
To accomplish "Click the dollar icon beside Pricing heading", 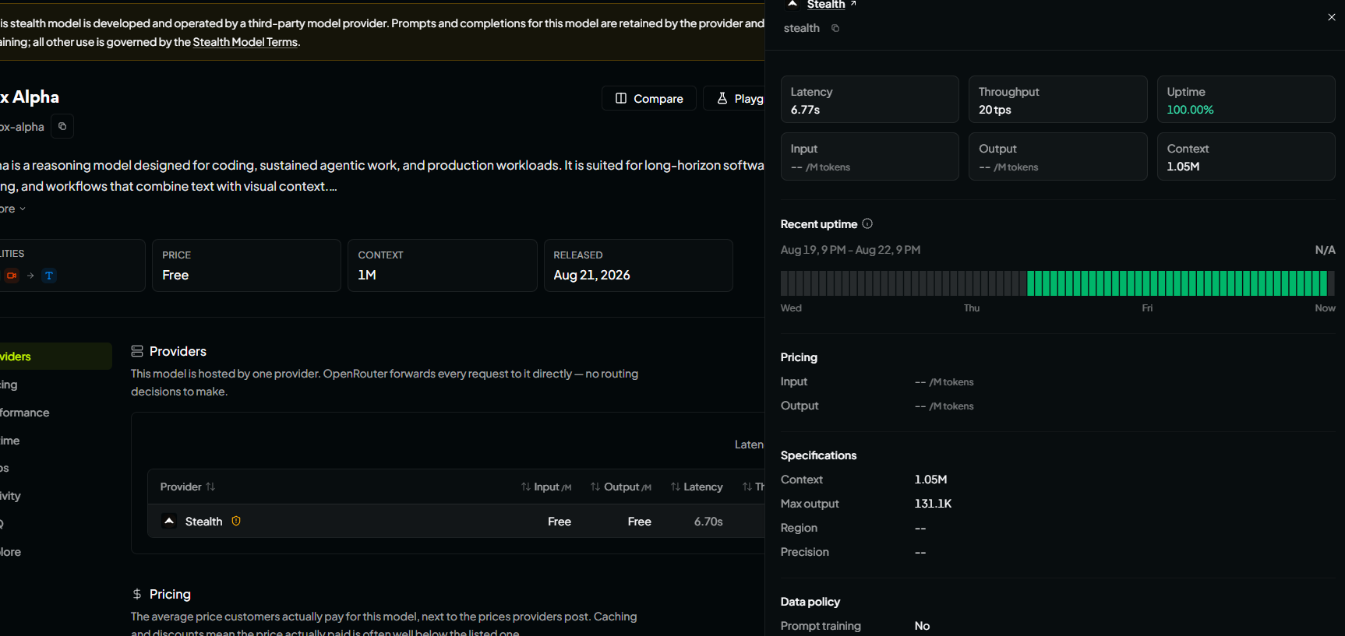I will tap(137, 594).
